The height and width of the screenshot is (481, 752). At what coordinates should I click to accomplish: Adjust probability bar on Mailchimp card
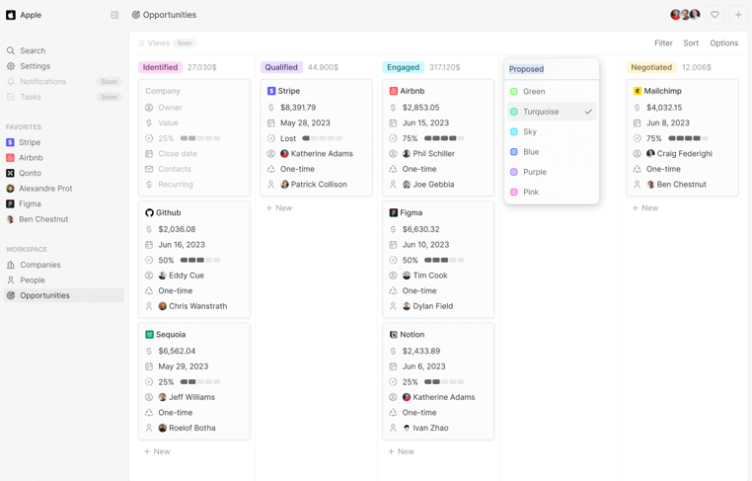tap(688, 138)
